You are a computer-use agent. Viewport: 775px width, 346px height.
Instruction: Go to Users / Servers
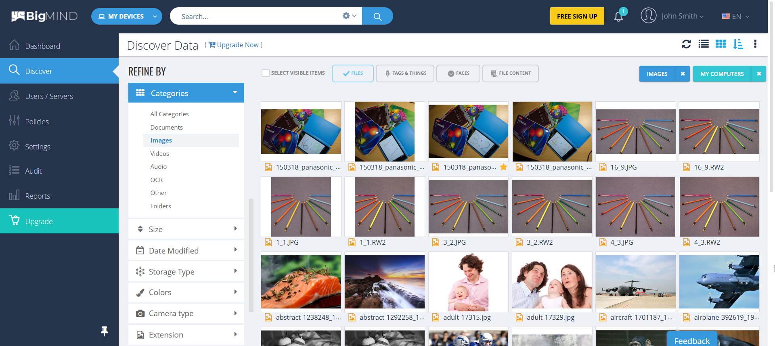pos(59,96)
